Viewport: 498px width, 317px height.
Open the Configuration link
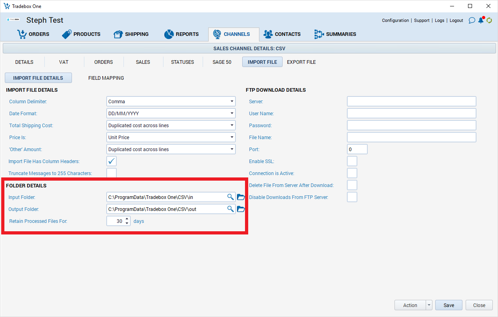395,20
